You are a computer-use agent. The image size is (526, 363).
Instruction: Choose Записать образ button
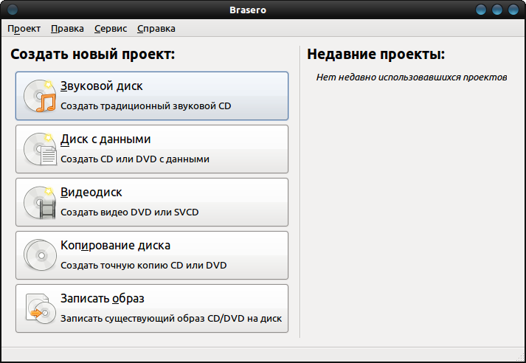click(x=152, y=308)
